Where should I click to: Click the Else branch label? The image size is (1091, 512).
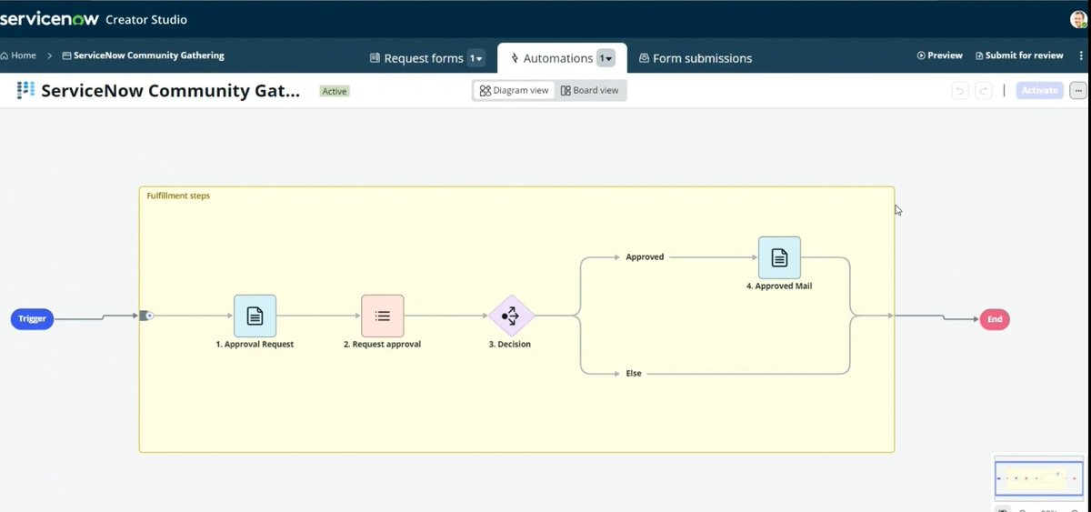pyautogui.click(x=634, y=374)
